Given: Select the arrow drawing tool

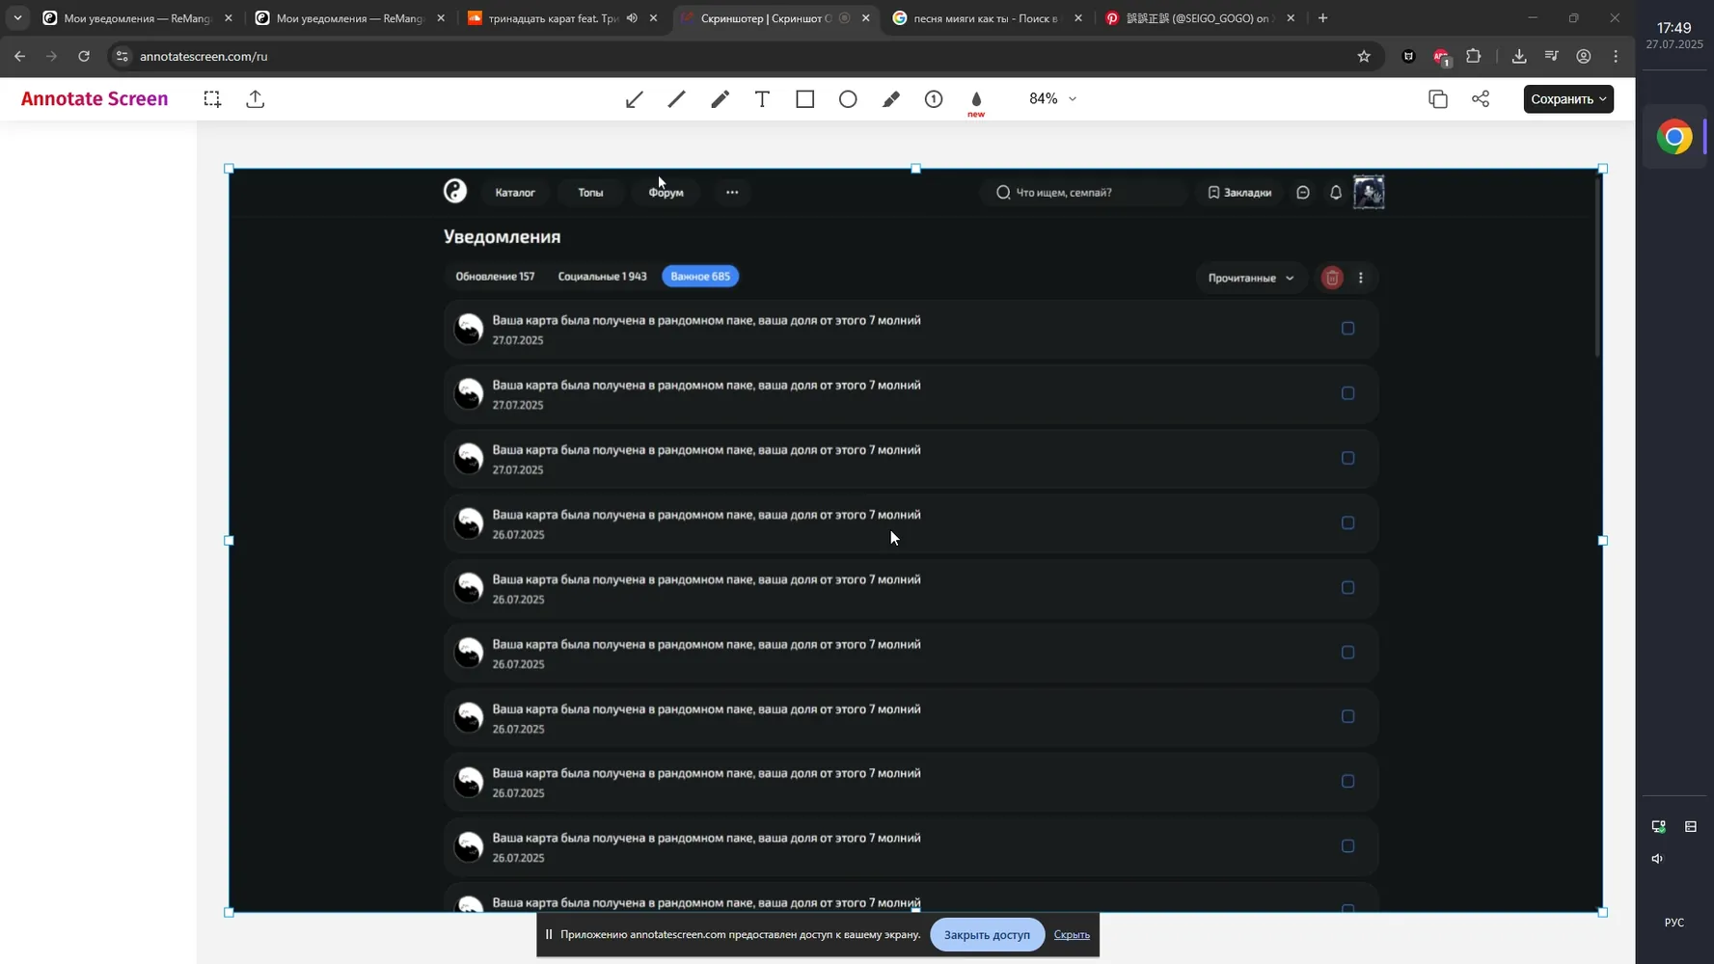Looking at the screenshot, I should [x=634, y=99].
